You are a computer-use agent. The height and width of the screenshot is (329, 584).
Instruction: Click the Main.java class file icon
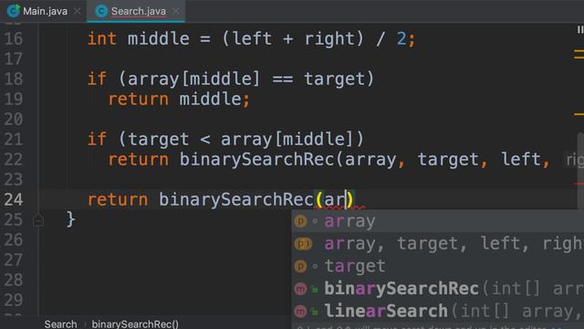pos(14,11)
